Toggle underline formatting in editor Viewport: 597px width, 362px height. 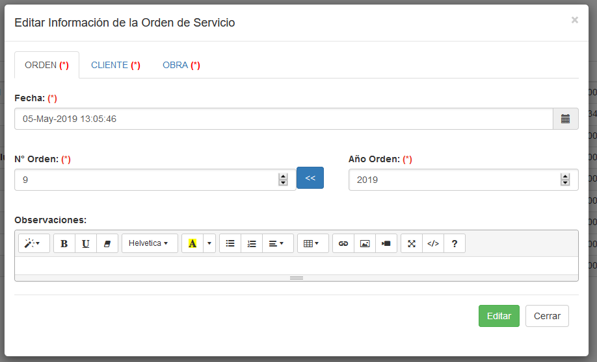click(86, 243)
